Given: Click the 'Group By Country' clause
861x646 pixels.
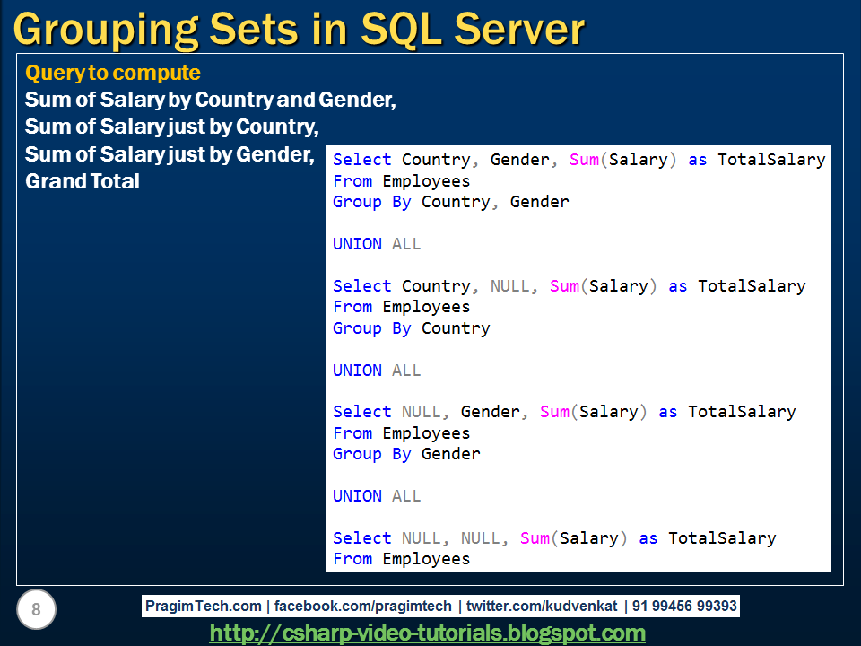Looking at the screenshot, I should pyautogui.click(x=412, y=327).
